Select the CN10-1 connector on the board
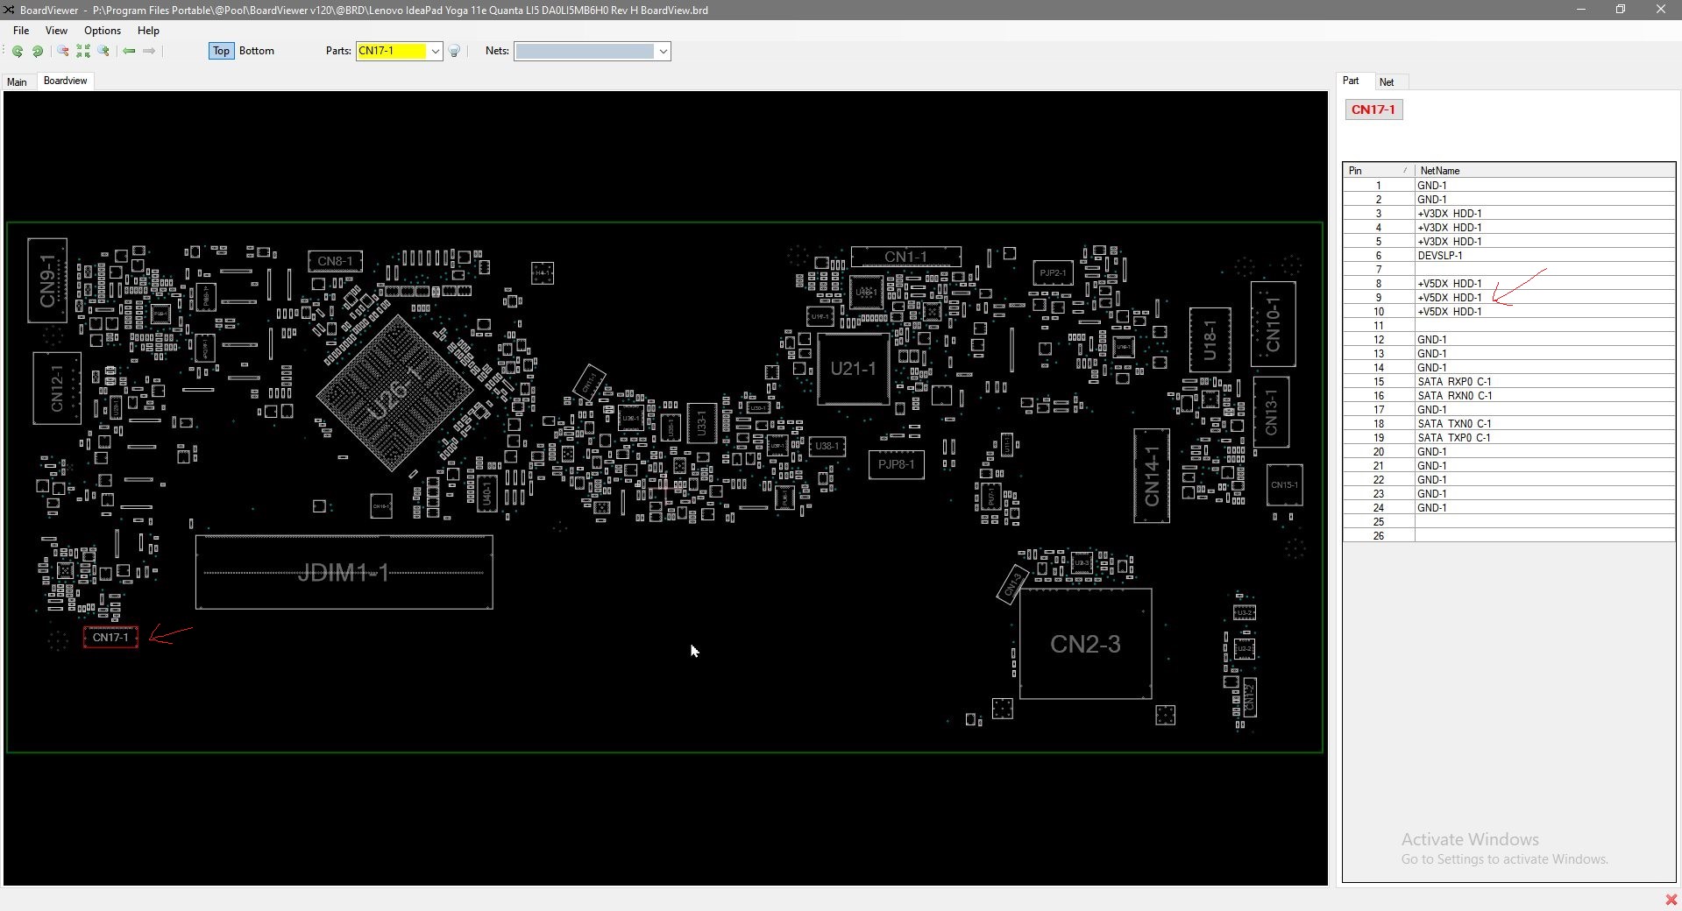 pyautogui.click(x=1273, y=324)
